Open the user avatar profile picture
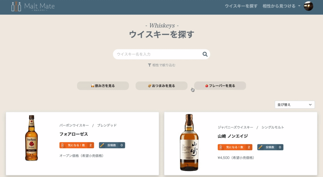 pos(308,6)
